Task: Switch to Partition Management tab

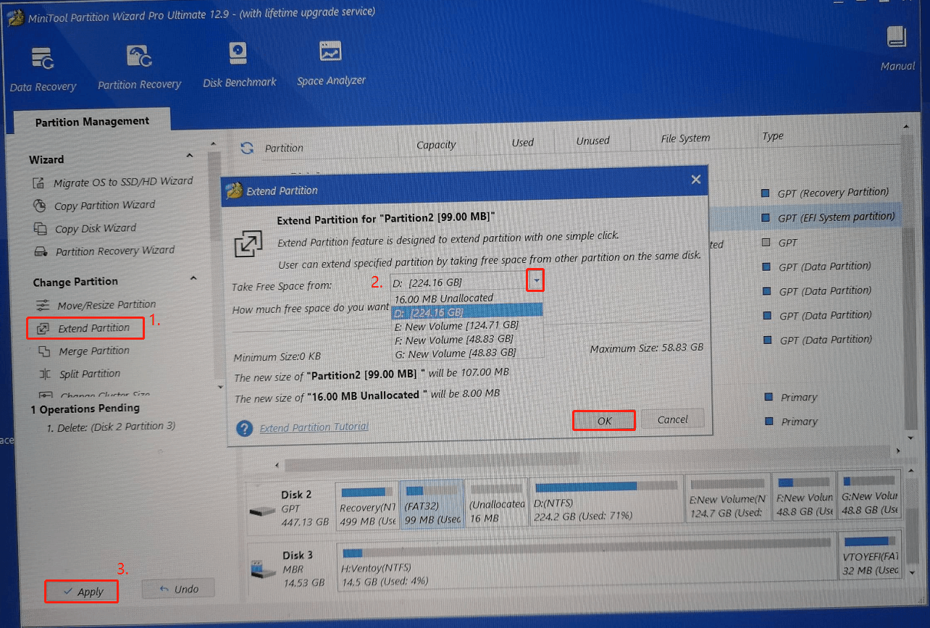Action: (x=92, y=122)
